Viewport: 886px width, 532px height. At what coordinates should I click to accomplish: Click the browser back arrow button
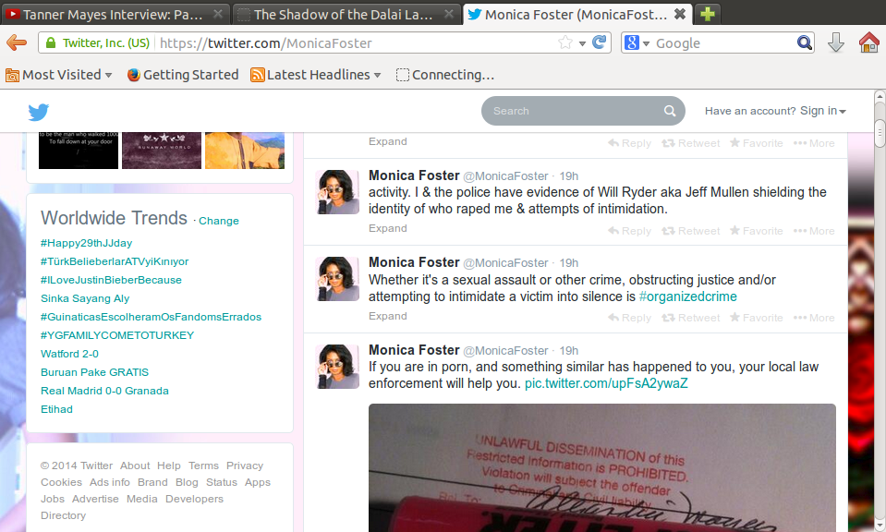coord(17,42)
